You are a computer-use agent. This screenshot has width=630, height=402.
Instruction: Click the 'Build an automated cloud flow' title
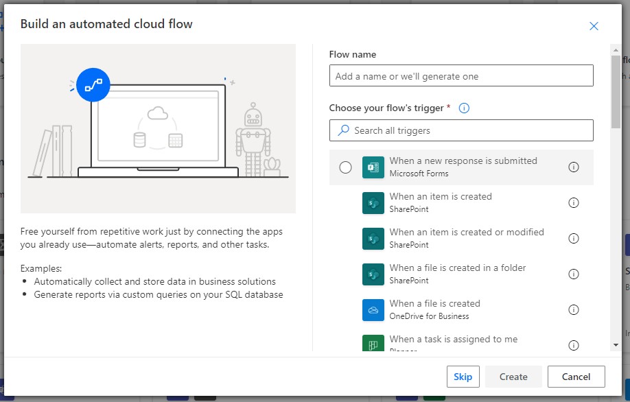(106, 24)
